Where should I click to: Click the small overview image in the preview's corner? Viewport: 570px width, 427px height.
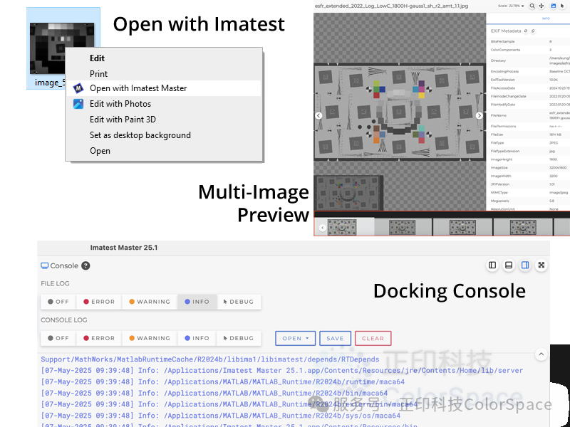click(x=348, y=192)
